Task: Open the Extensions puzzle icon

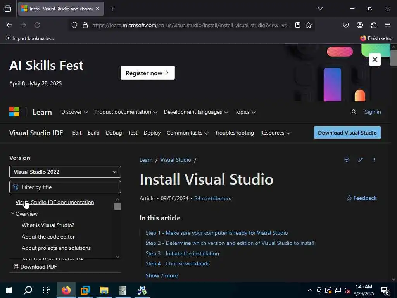Action: coord(374,25)
